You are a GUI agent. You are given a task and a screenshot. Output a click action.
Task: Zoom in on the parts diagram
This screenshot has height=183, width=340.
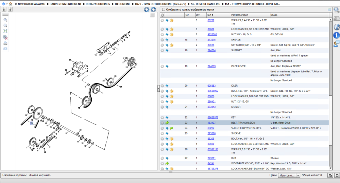(x=5, y=20)
